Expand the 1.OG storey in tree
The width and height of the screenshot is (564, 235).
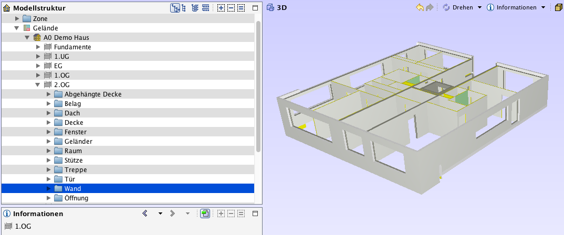(38, 75)
